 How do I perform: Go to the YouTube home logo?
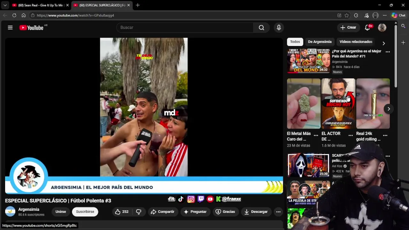coord(31,28)
